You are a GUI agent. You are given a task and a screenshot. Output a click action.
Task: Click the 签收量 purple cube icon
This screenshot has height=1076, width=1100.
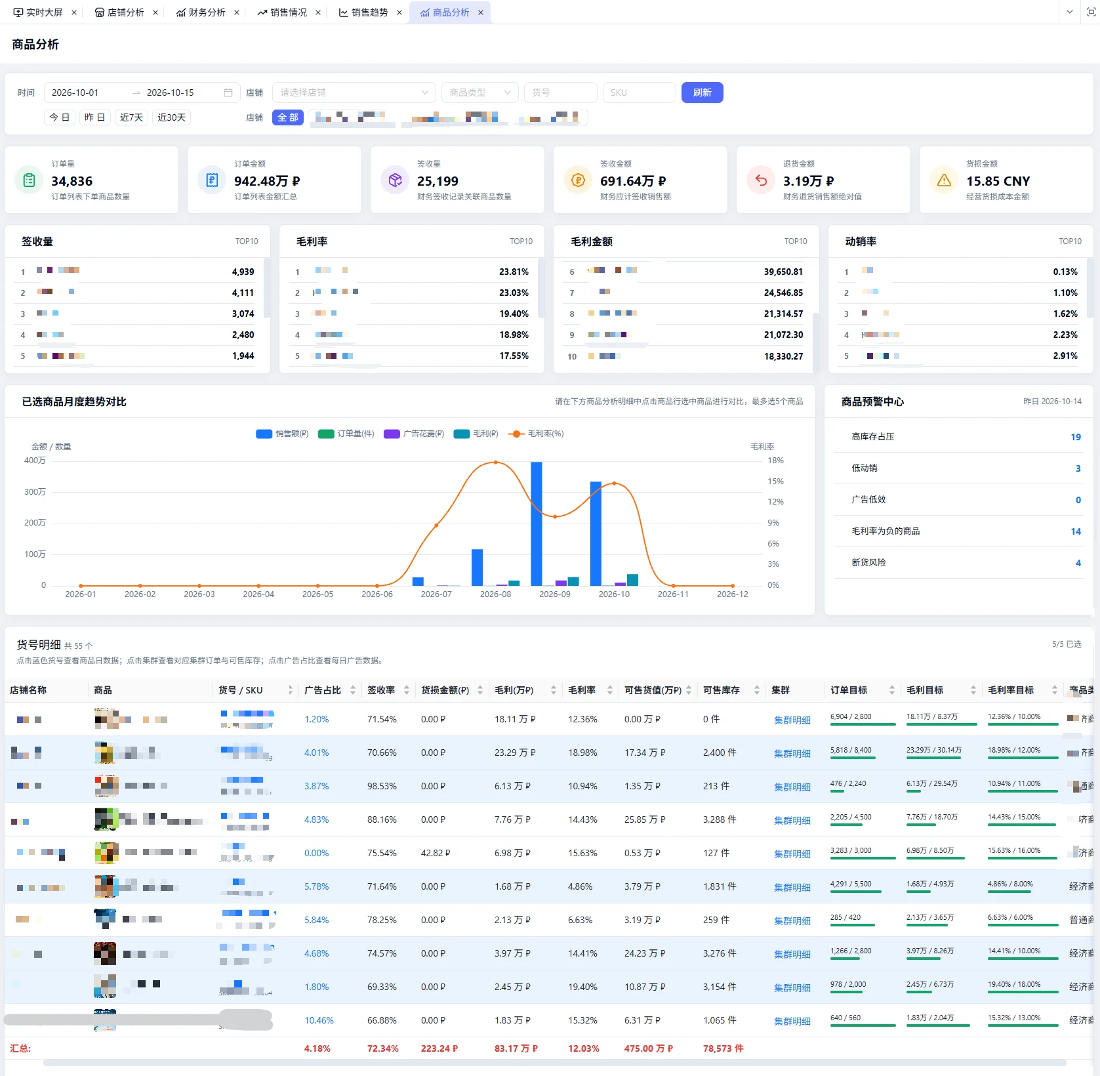(395, 180)
